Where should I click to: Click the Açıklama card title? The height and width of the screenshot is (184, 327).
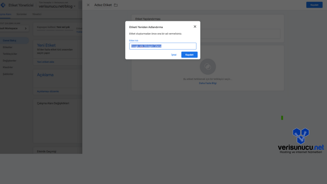tap(45, 75)
